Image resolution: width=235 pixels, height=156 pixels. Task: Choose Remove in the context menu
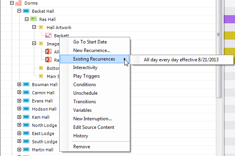[x=95, y=147]
